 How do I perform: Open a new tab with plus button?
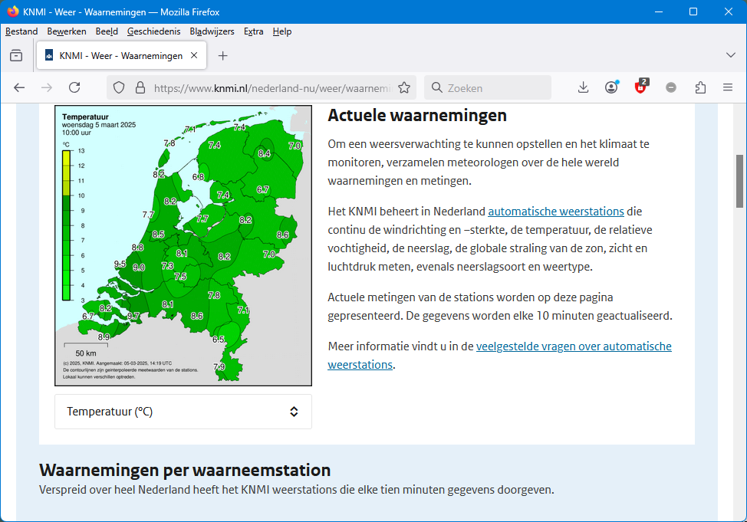pyautogui.click(x=223, y=56)
